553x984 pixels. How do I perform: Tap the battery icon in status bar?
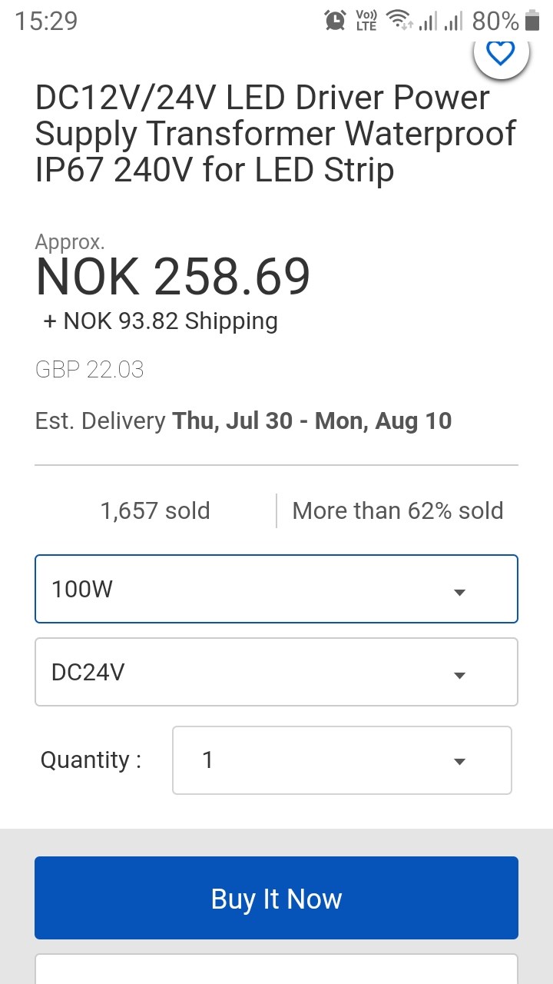532,21
